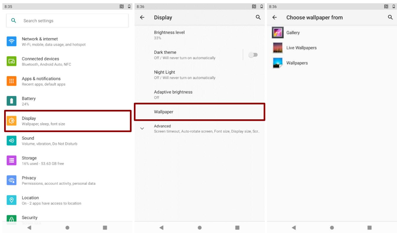Image resolution: width=397 pixels, height=233 pixels.
Task: Open Night Light setting
Action: click(200, 75)
